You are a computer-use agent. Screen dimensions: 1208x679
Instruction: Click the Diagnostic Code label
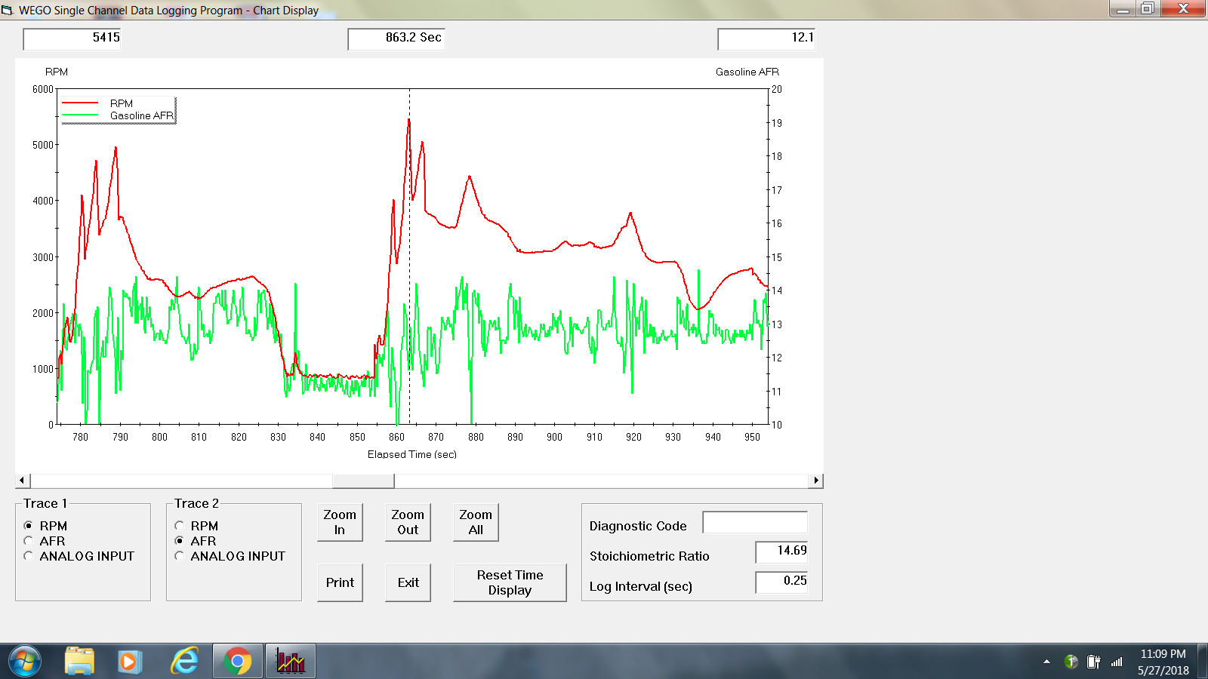click(638, 526)
